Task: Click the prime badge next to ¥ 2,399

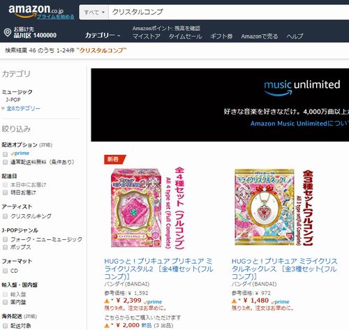Action: 153,302
